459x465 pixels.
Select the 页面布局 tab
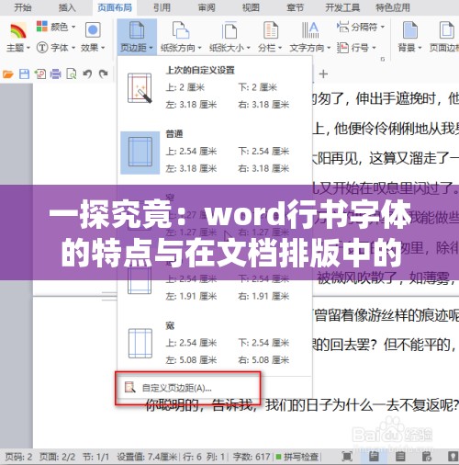(x=115, y=7)
